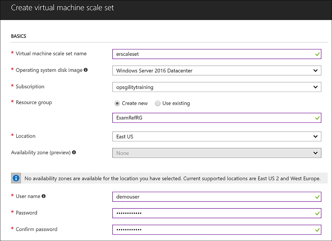This screenshot has width=332, height=241.
Task: Click the 'No availability zones are available' message text
Action: (x=172, y=178)
